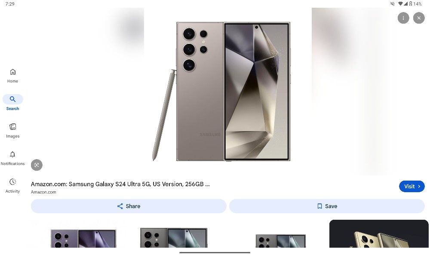Open the gold phones dark-background thumbnail
The height and width of the screenshot is (258, 430).
pyautogui.click(x=379, y=233)
